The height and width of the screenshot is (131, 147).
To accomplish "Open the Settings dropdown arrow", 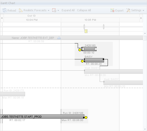I will click(x=143, y=10).
